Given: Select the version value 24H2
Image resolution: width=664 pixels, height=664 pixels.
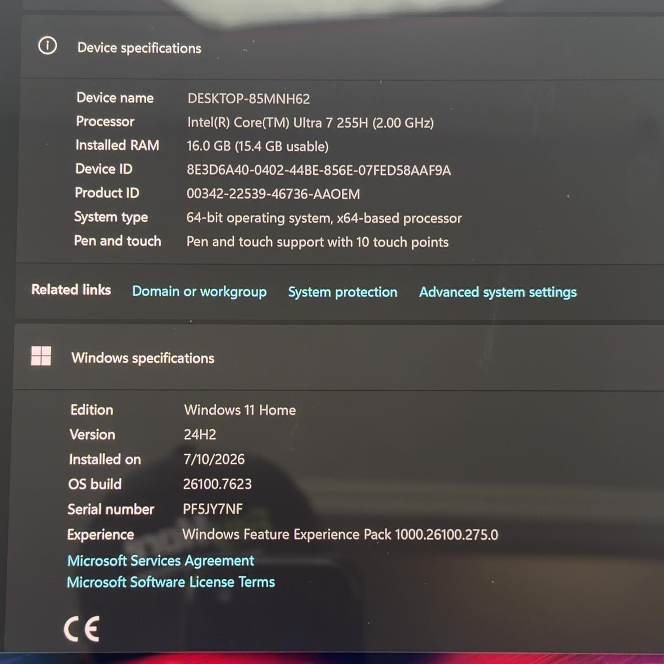Looking at the screenshot, I should tap(200, 434).
